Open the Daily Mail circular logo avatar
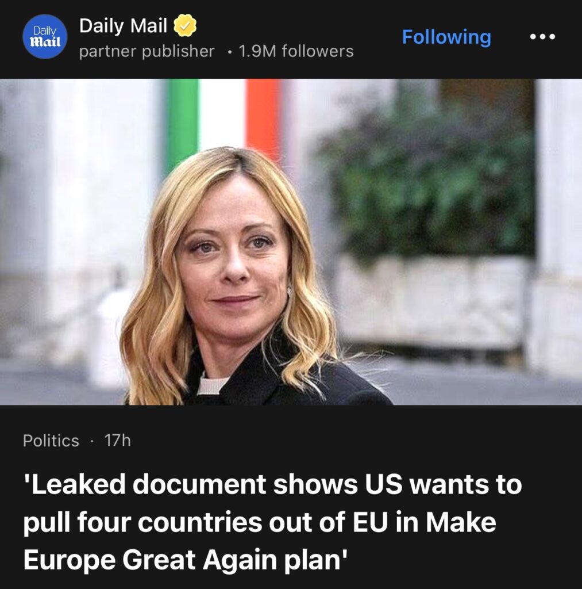This screenshot has width=582, height=589. 45,36
